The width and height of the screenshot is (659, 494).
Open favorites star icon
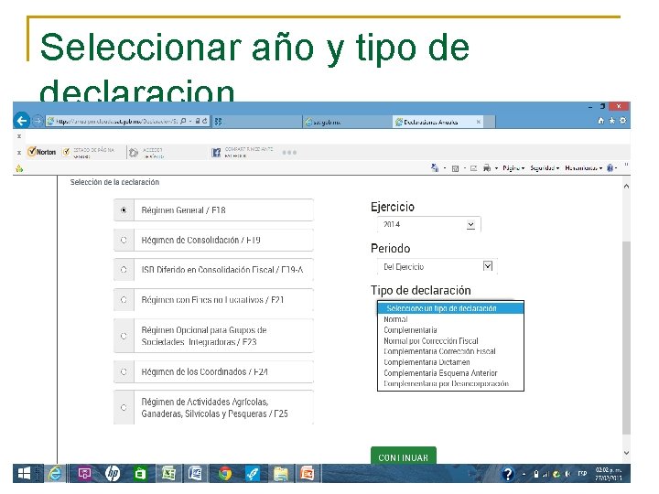pos(612,121)
